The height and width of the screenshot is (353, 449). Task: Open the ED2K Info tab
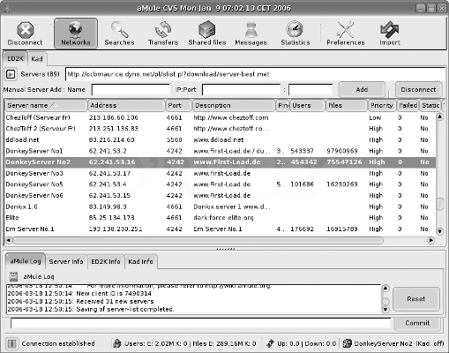click(x=106, y=261)
